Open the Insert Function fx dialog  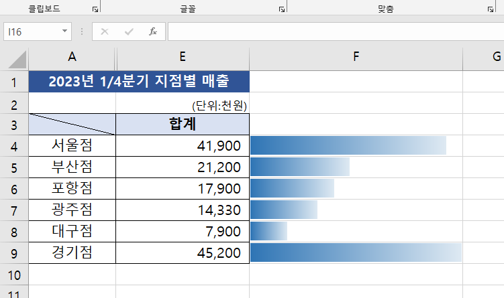[153, 31]
